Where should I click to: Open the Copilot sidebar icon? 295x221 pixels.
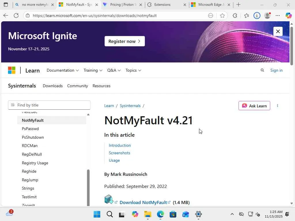(x=288, y=16)
